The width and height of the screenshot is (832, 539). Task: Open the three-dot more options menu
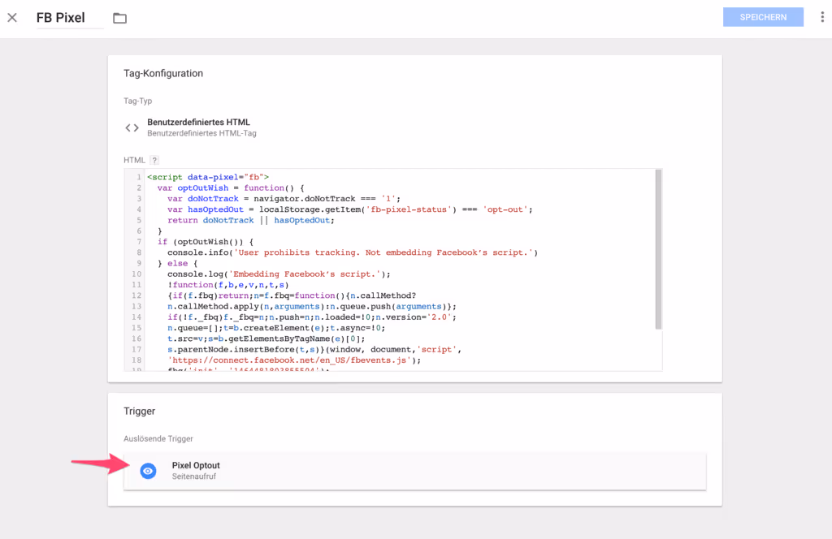(822, 17)
